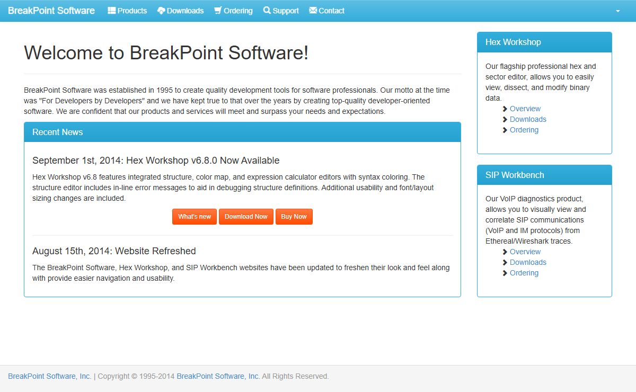Screen dimensions: 636x392
Task: Open SIP Workbench Overview link
Action: [x=525, y=252]
